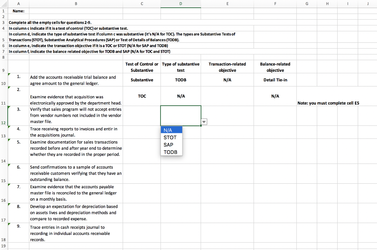The width and height of the screenshot is (377, 250).
Task: Select the row 12 header
Action: pyautogui.click(x=4, y=123)
